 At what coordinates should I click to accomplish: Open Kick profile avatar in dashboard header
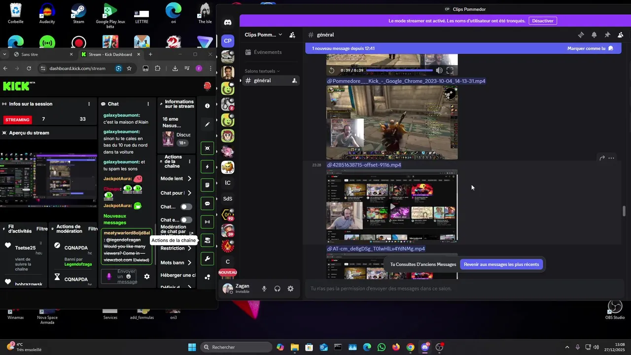[x=207, y=86]
